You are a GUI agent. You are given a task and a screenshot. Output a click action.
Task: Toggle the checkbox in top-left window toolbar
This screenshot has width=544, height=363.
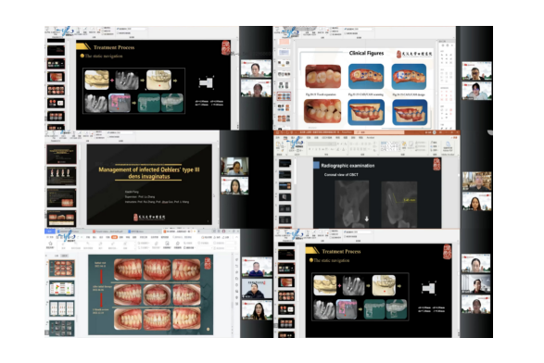pyautogui.click(x=118, y=29)
